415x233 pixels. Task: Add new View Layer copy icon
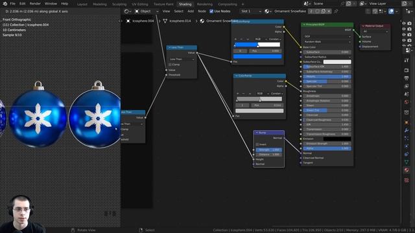tap(404, 4)
